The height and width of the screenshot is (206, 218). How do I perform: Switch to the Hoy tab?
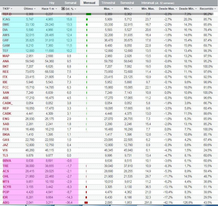(x=52, y=3)
